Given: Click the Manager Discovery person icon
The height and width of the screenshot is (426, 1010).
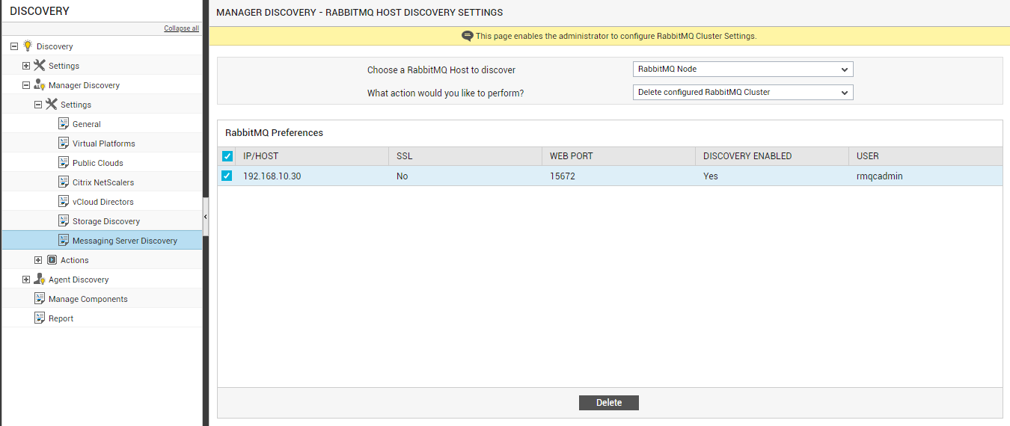Looking at the screenshot, I should point(40,84).
